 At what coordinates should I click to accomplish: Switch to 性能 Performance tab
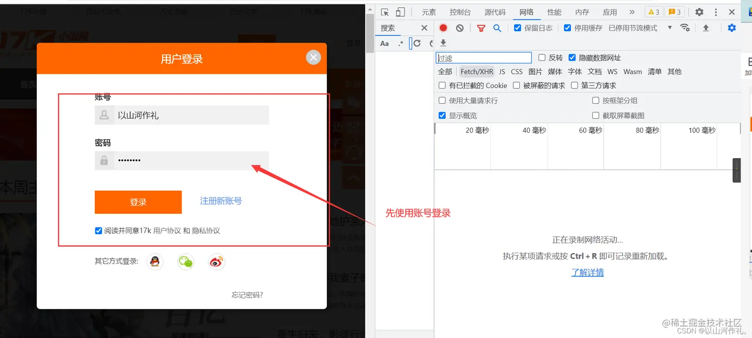[554, 12]
